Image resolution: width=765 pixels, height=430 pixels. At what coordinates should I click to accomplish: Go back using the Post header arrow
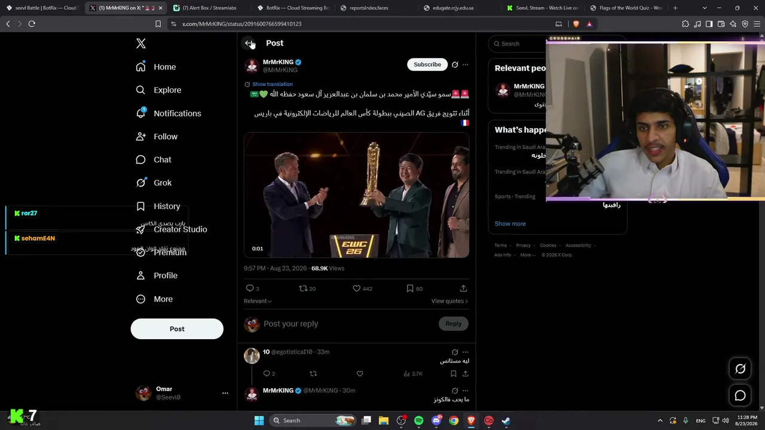point(249,43)
